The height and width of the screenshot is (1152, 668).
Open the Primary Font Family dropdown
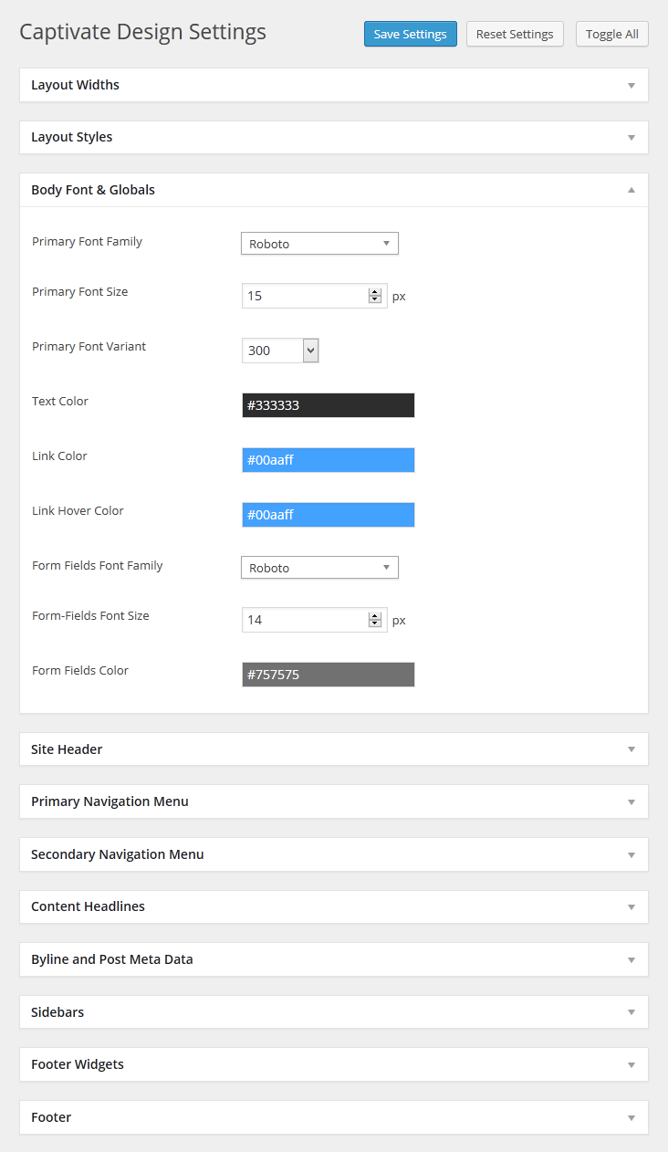[x=319, y=244]
